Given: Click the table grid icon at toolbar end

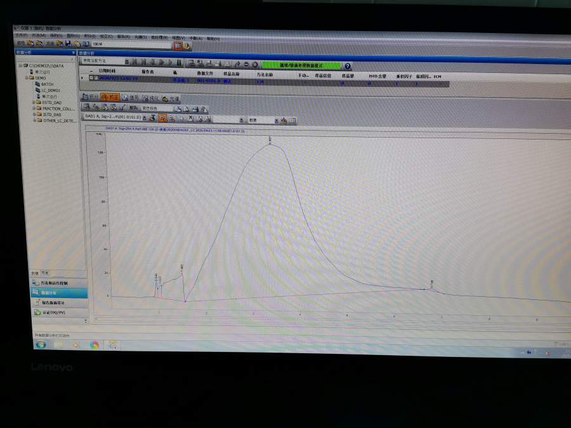Looking at the screenshot, I should (x=292, y=121).
